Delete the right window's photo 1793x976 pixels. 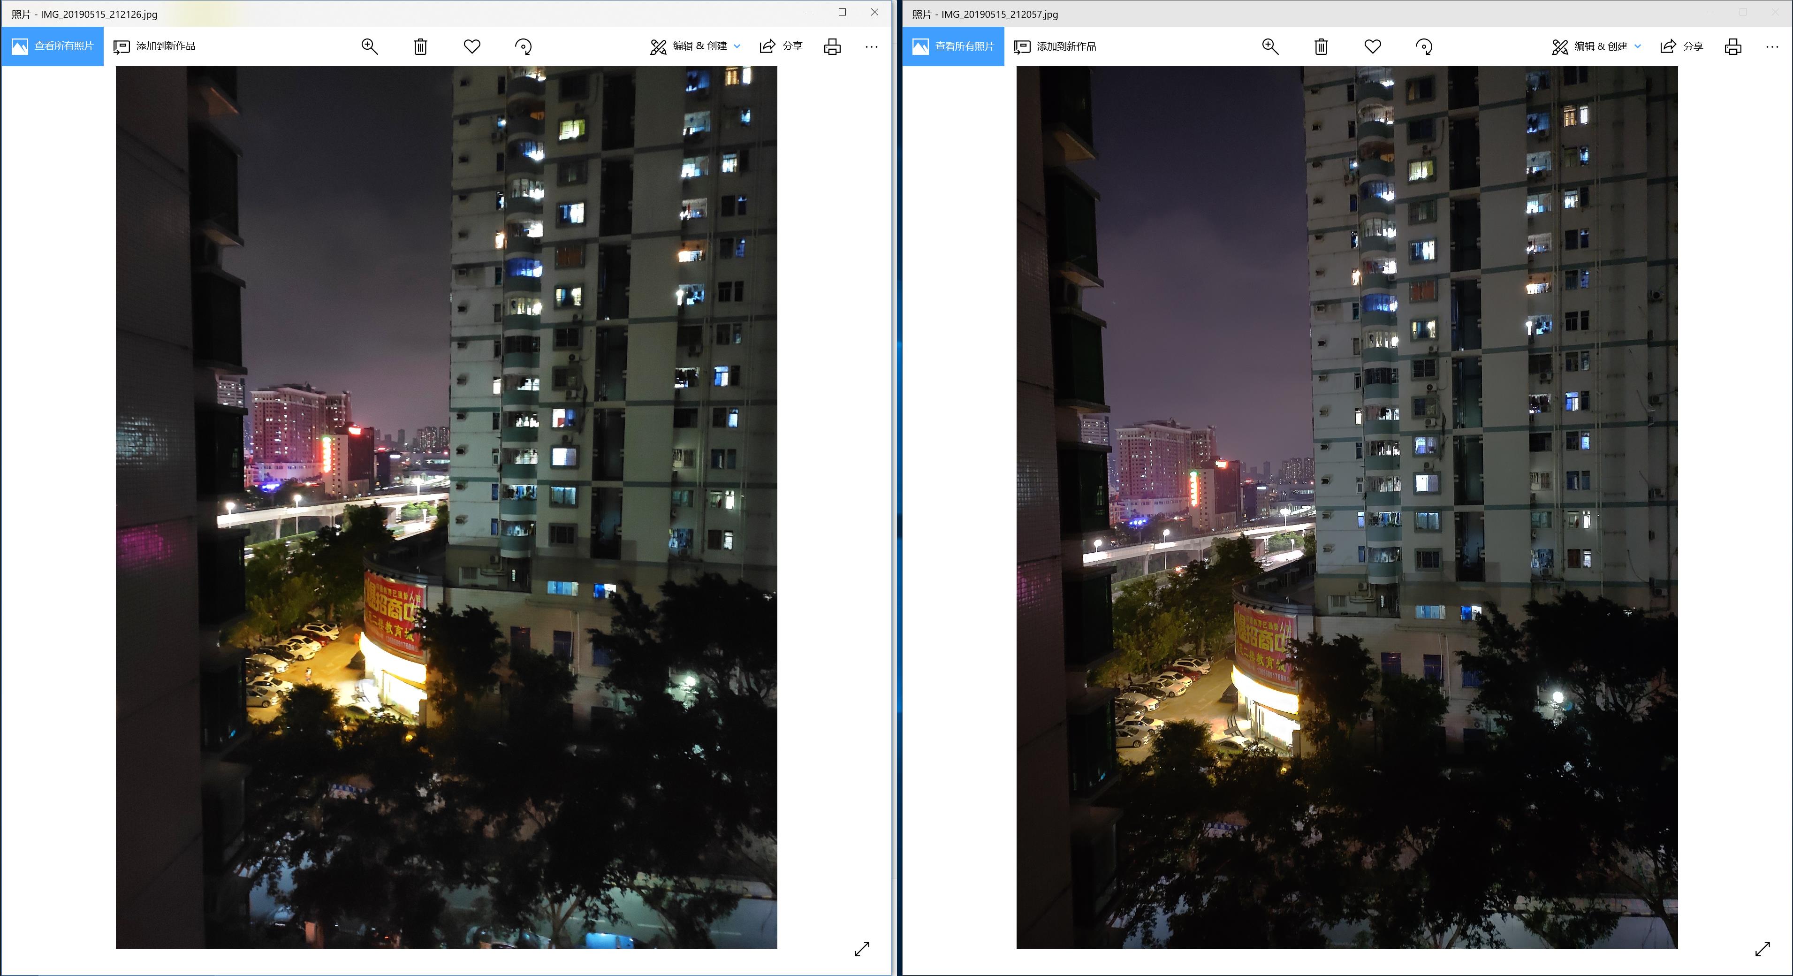tap(1321, 46)
